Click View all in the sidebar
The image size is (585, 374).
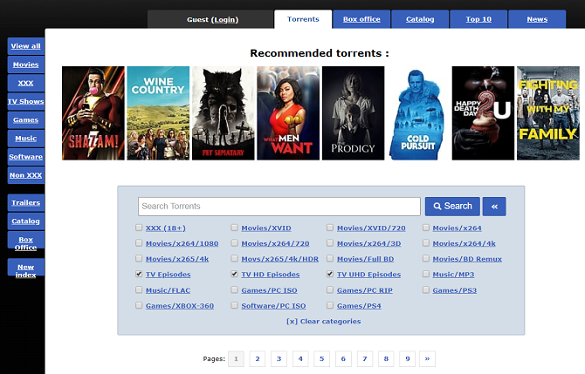(25, 46)
